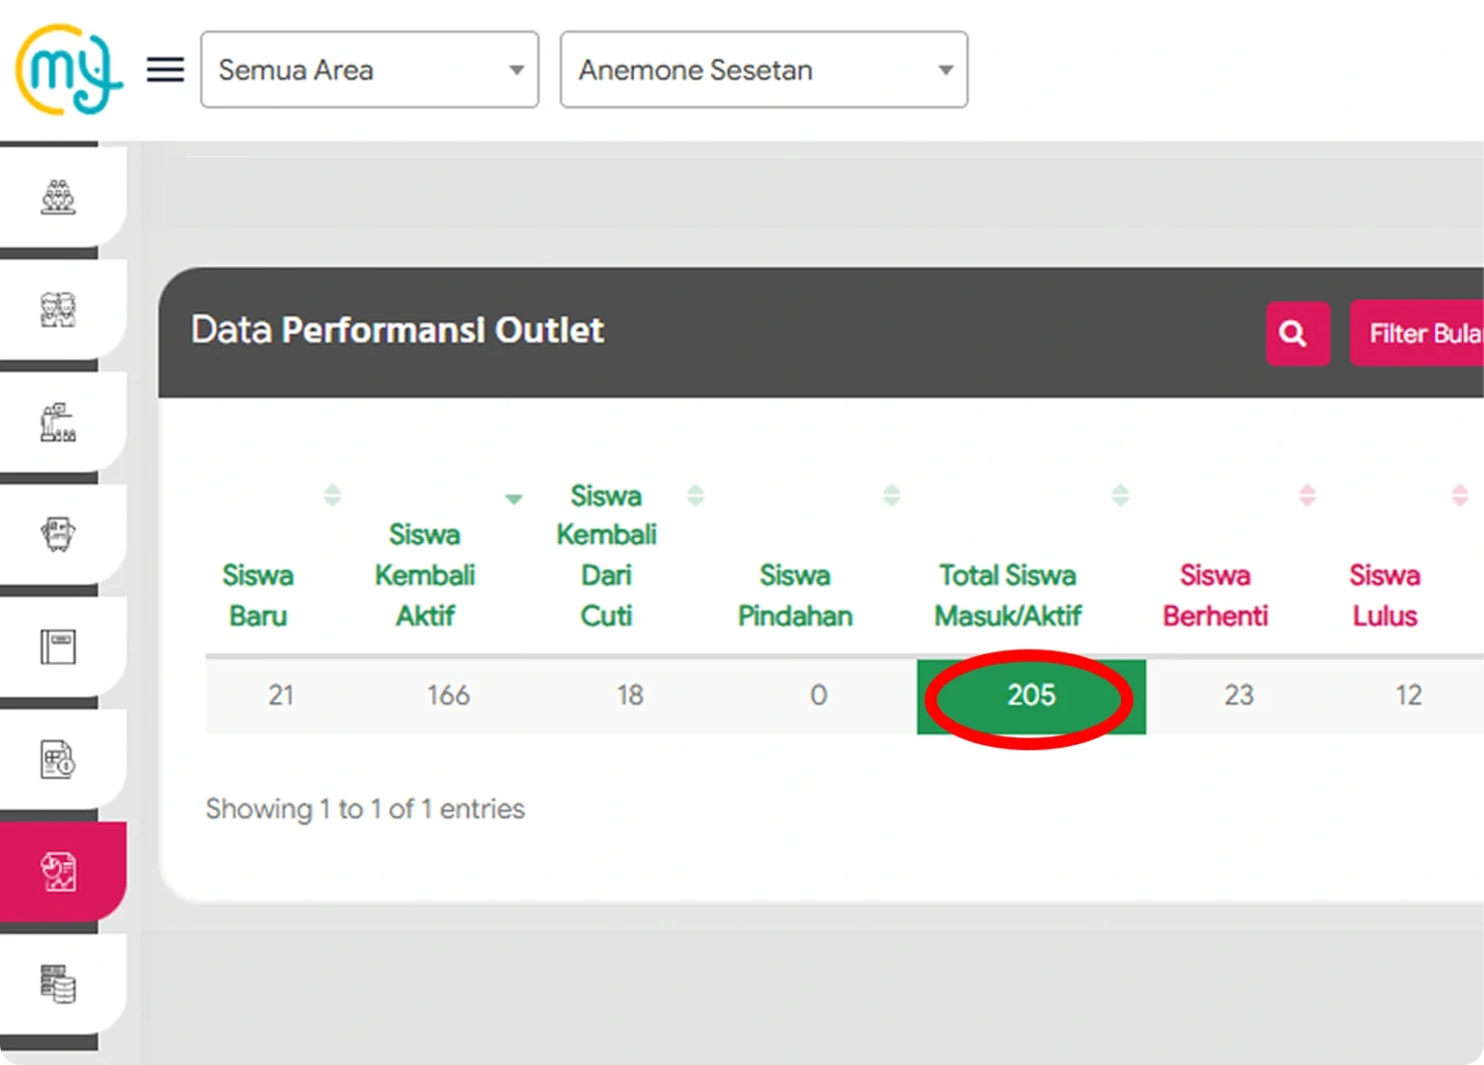The image size is (1484, 1065).
Task: Click the mascot character sidebar icon
Action: (x=60, y=532)
